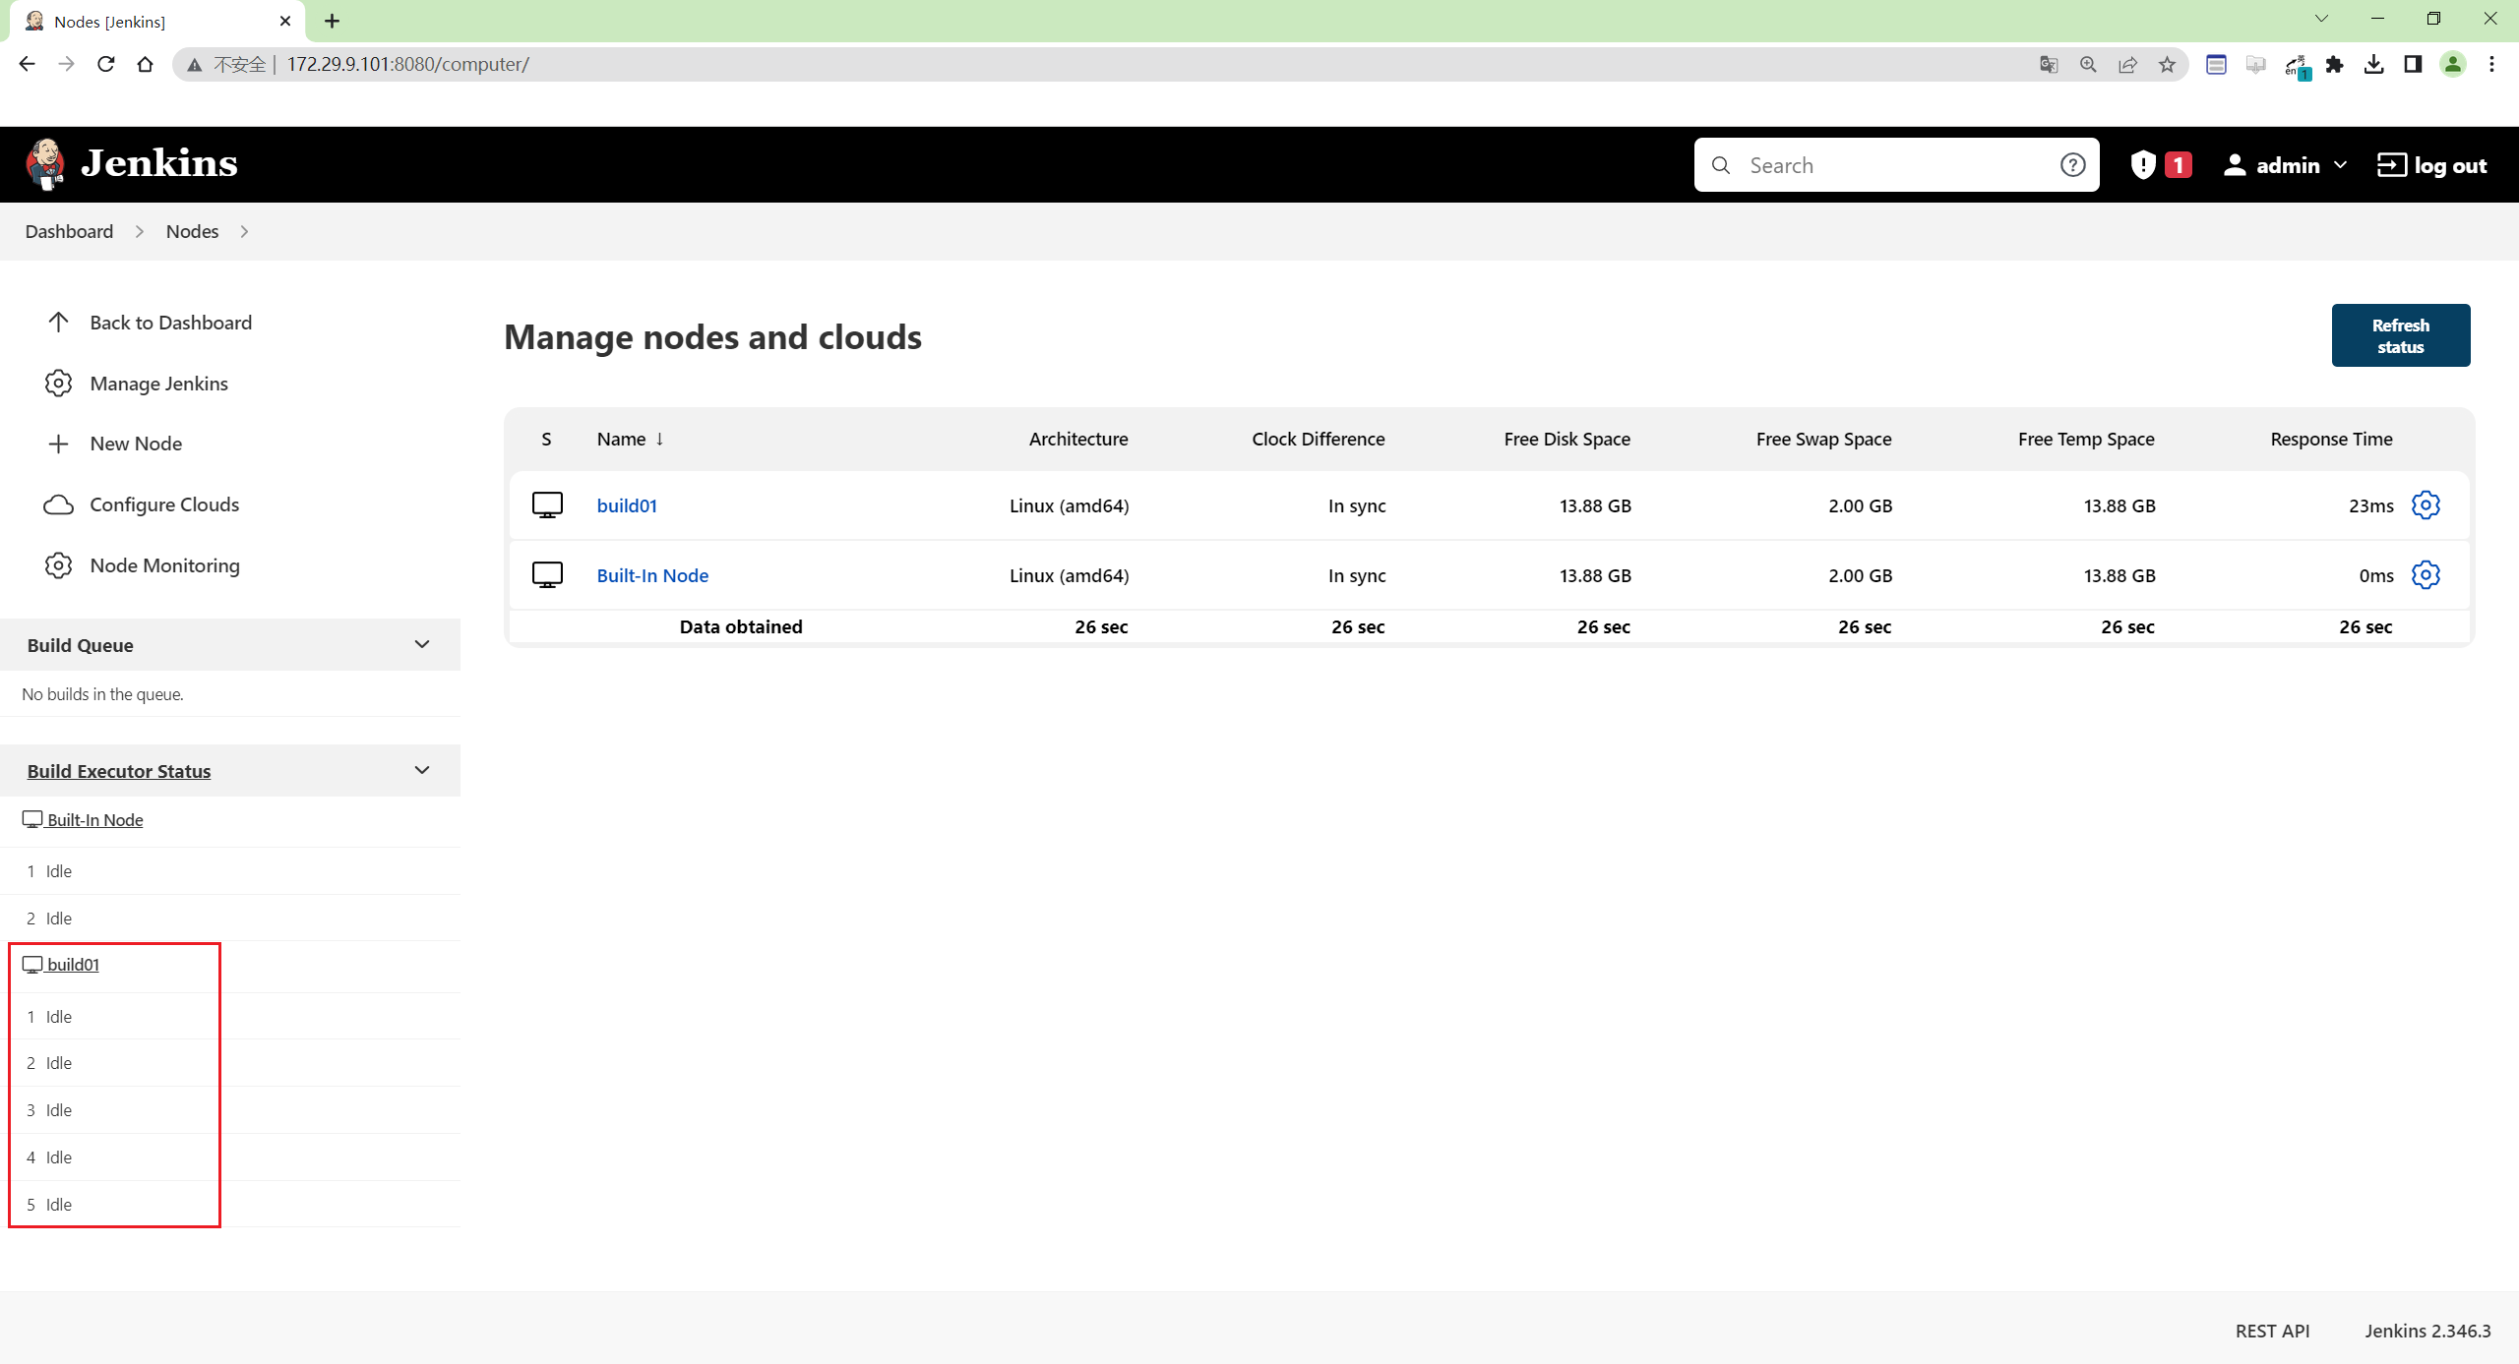Sort by Architecture column header
Screen dimensions: 2519x1364
click(x=1078, y=439)
